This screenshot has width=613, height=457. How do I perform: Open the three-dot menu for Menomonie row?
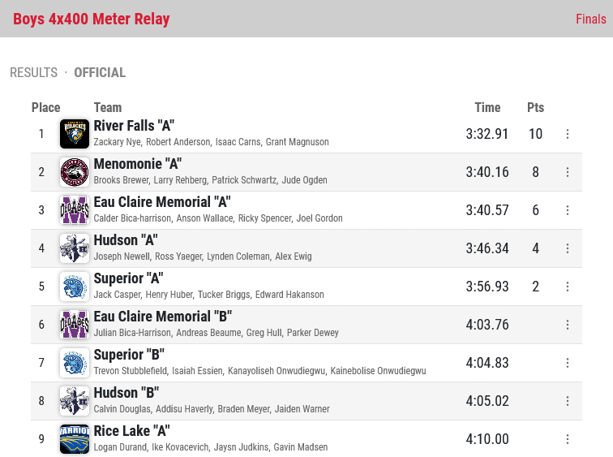click(x=568, y=172)
